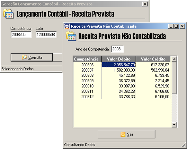Click the folder icon beside Lançamento Contábil heading

click(8, 14)
